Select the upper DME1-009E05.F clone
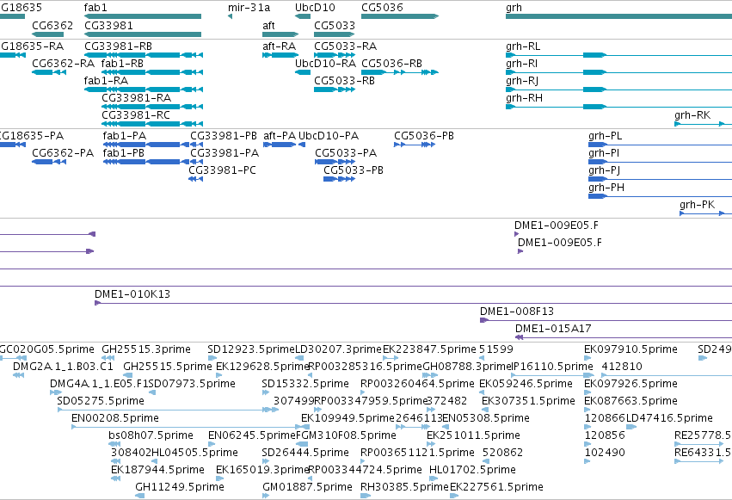Image resolution: width=732 pixels, height=500 pixels. [517, 234]
